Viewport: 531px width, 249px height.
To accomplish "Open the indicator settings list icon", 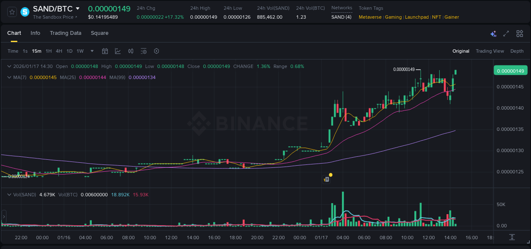I will click(x=144, y=51).
